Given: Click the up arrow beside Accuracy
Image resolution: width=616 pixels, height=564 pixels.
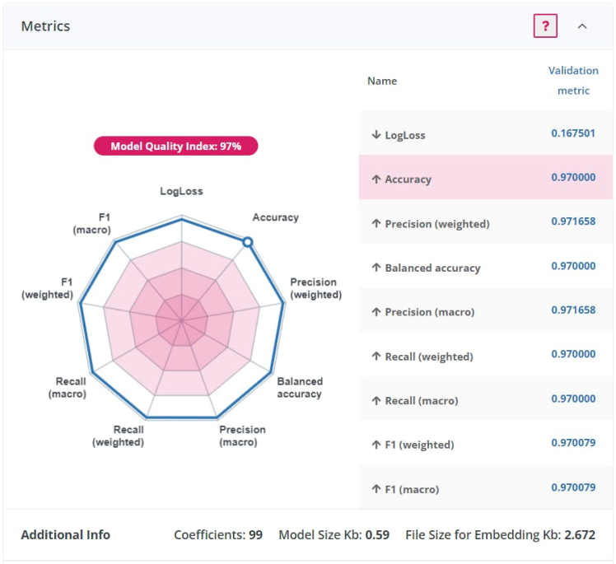Looking at the screenshot, I should 376,179.
